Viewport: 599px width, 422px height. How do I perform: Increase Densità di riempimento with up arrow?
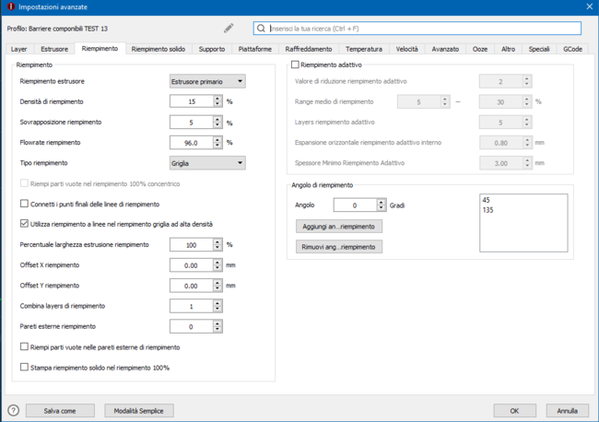coord(217,99)
